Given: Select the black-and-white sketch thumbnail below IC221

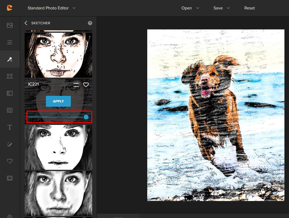Looking at the screenshot, I should [58, 147].
